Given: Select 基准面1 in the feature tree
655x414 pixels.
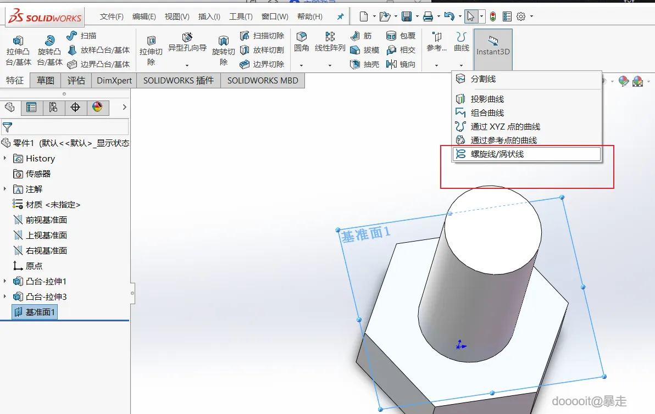Looking at the screenshot, I should 35,312.
